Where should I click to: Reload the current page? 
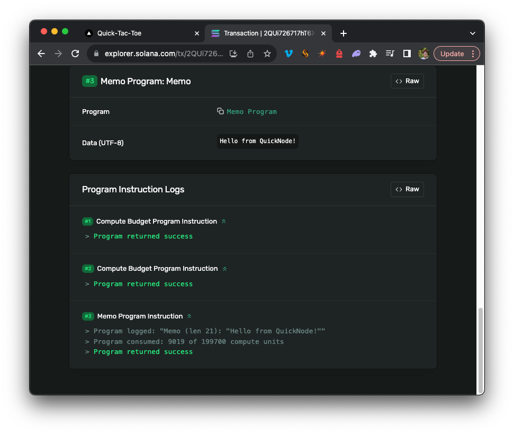coord(75,54)
